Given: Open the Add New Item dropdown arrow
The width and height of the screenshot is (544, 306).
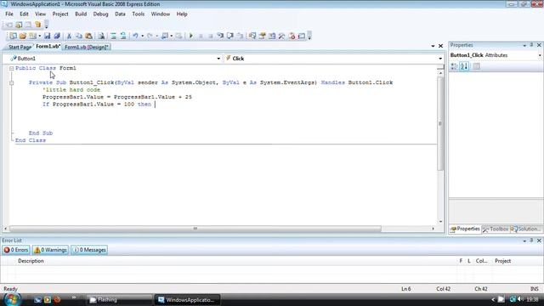Looking at the screenshot, I should point(40,36).
